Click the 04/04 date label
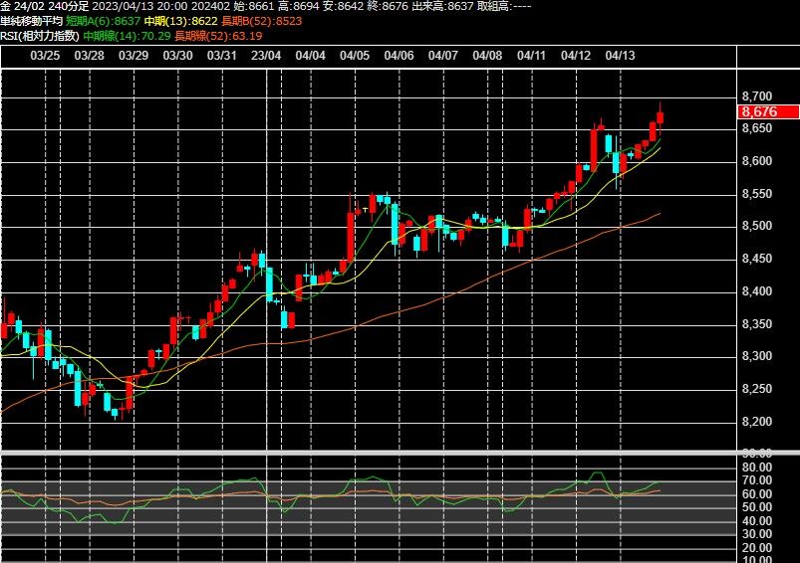The image size is (800, 563). [x=310, y=56]
